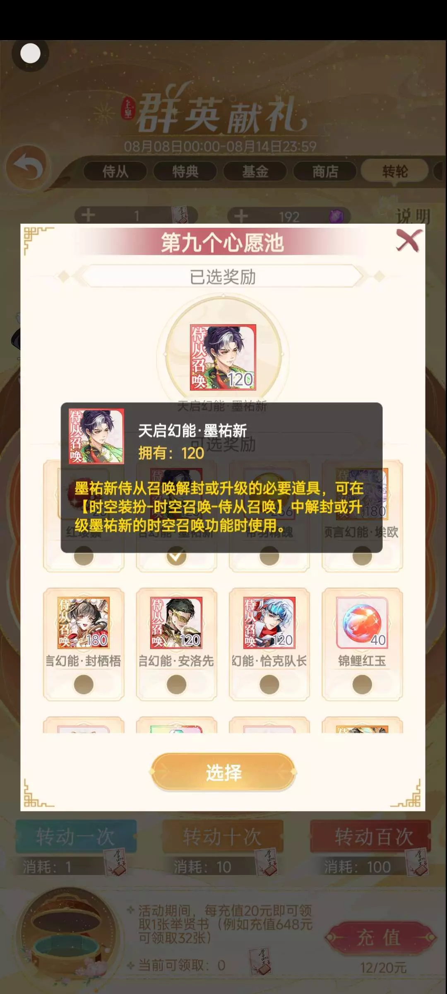Tap the selected reward 墨祐新 portrait

tap(223, 357)
